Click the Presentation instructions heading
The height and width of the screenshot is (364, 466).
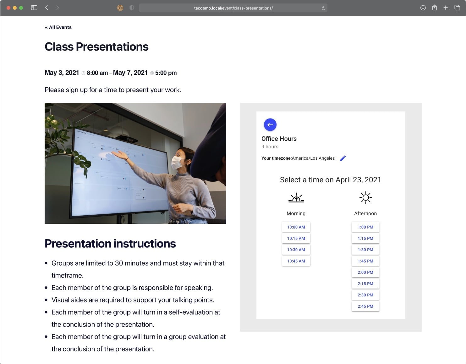110,244
